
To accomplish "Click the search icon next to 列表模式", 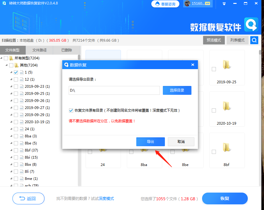I will (254, 40).
